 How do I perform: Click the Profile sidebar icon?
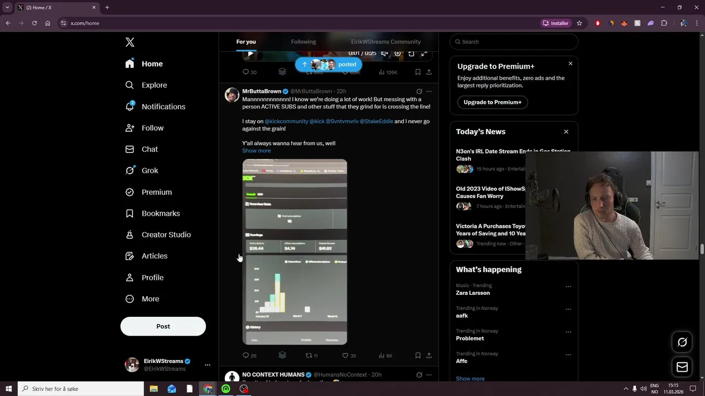tap(129, 278)
